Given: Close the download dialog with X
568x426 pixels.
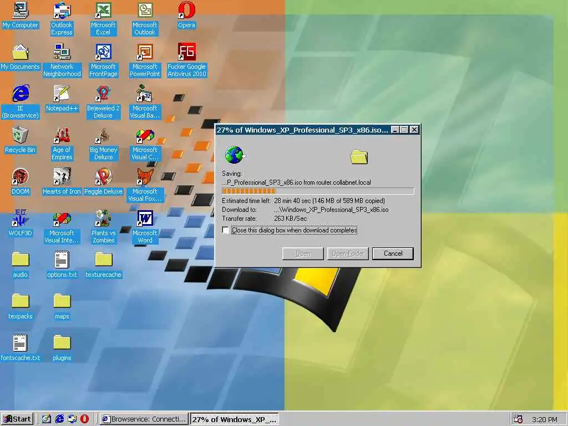Looking at the screenshot, I should pyautogui.click(x=414, y=130).
